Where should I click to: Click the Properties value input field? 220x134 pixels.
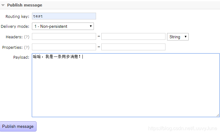(x=133, y=47)
